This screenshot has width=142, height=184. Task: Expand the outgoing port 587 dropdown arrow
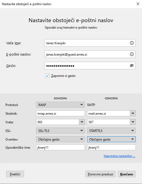coord(133,122)
